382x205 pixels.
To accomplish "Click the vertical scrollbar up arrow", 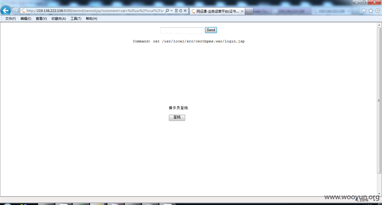I will [379, 25].
